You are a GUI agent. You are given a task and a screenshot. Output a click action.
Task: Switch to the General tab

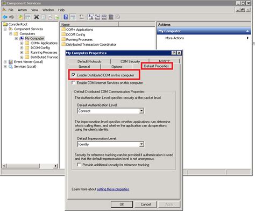coord(84,67)
